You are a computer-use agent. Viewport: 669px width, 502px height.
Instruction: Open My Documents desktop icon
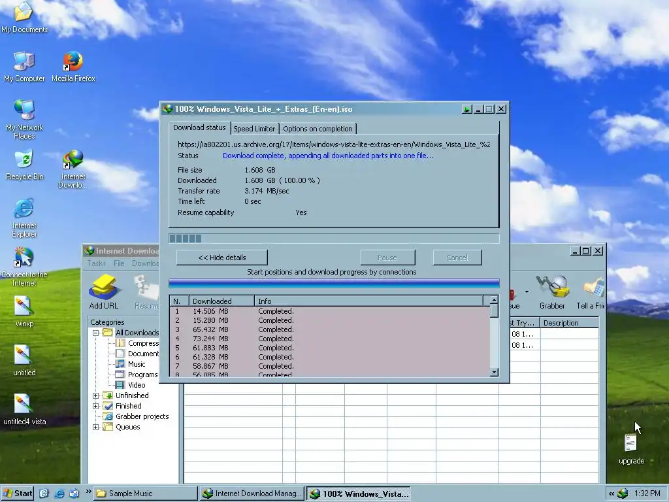24,17
